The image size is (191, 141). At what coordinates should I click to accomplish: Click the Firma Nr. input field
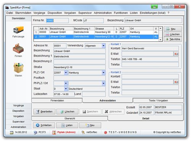click(x=57, y=21)
